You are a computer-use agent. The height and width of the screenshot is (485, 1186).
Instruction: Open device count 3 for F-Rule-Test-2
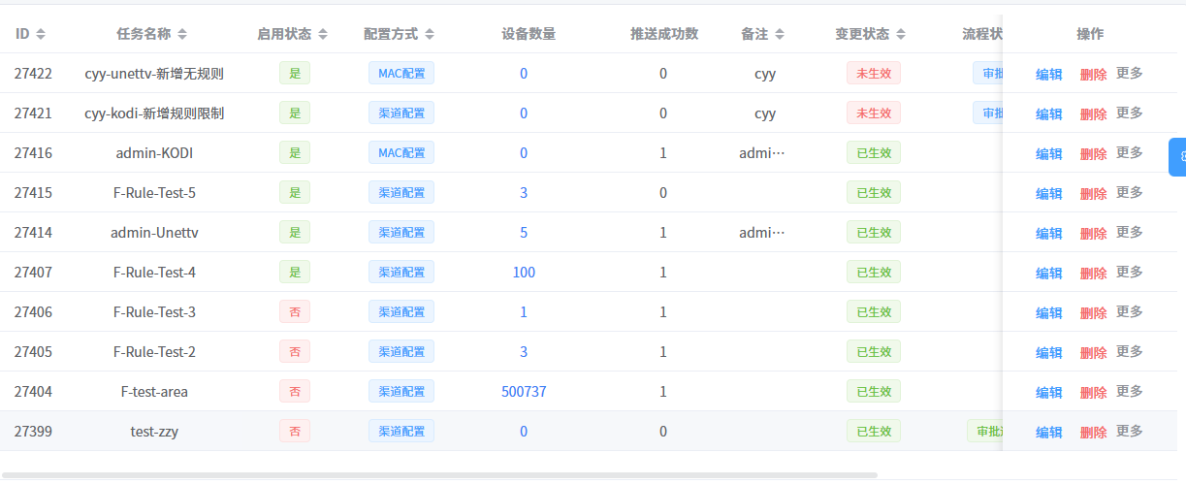(x=524, y=351)
